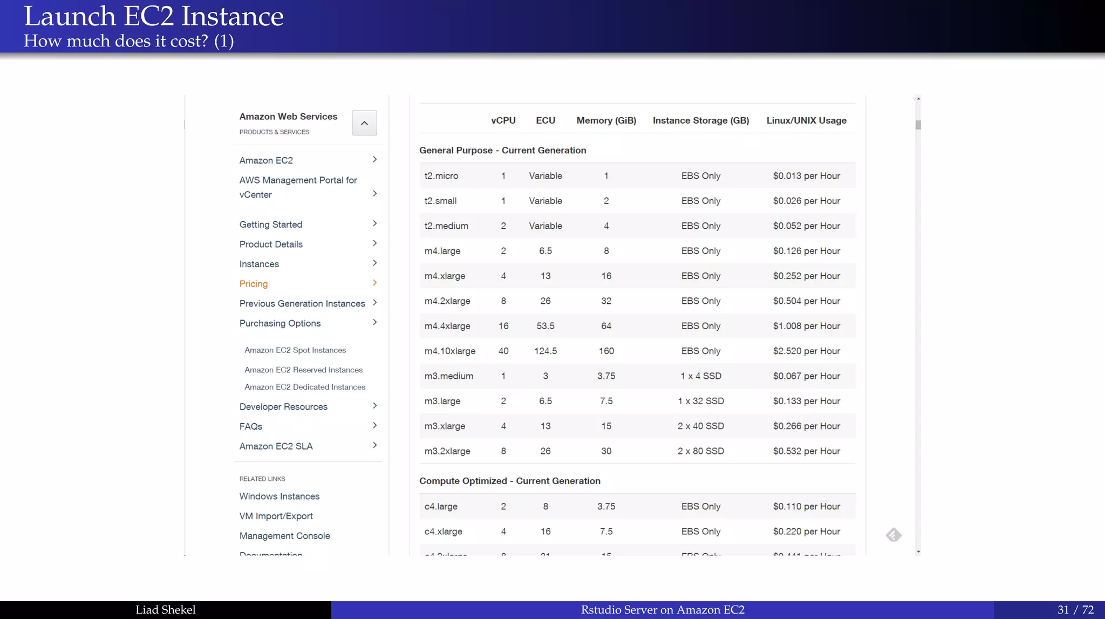Click the Instance Storage (GB) column header
Screen dimensions: 1105x619
click(701, 120)
